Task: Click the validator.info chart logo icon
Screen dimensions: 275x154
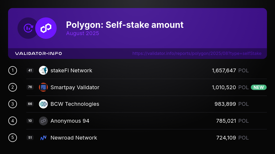Action: [x=28, y=28]
